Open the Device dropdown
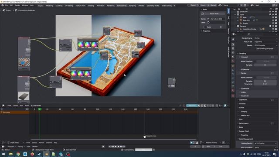 [x=265, y=45]
